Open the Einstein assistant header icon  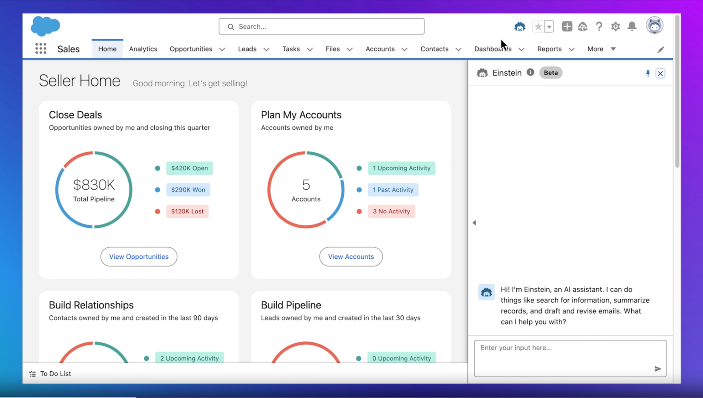tap(519, 26)
